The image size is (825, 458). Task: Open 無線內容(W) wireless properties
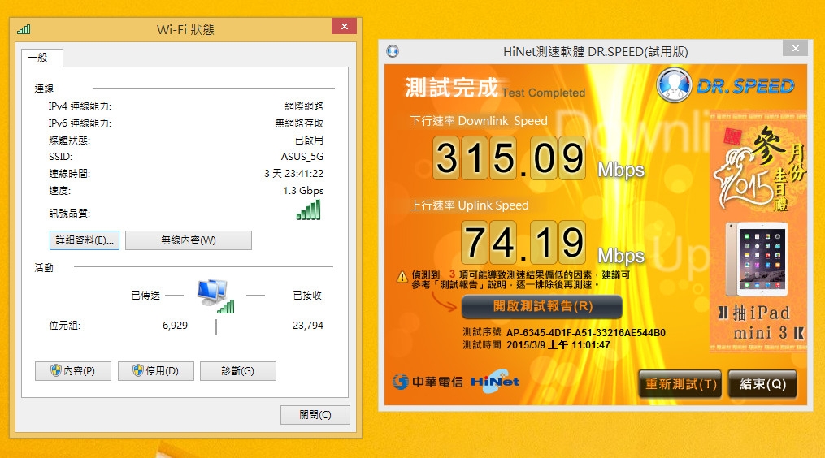pyautogui.click(x=189, y=240)
